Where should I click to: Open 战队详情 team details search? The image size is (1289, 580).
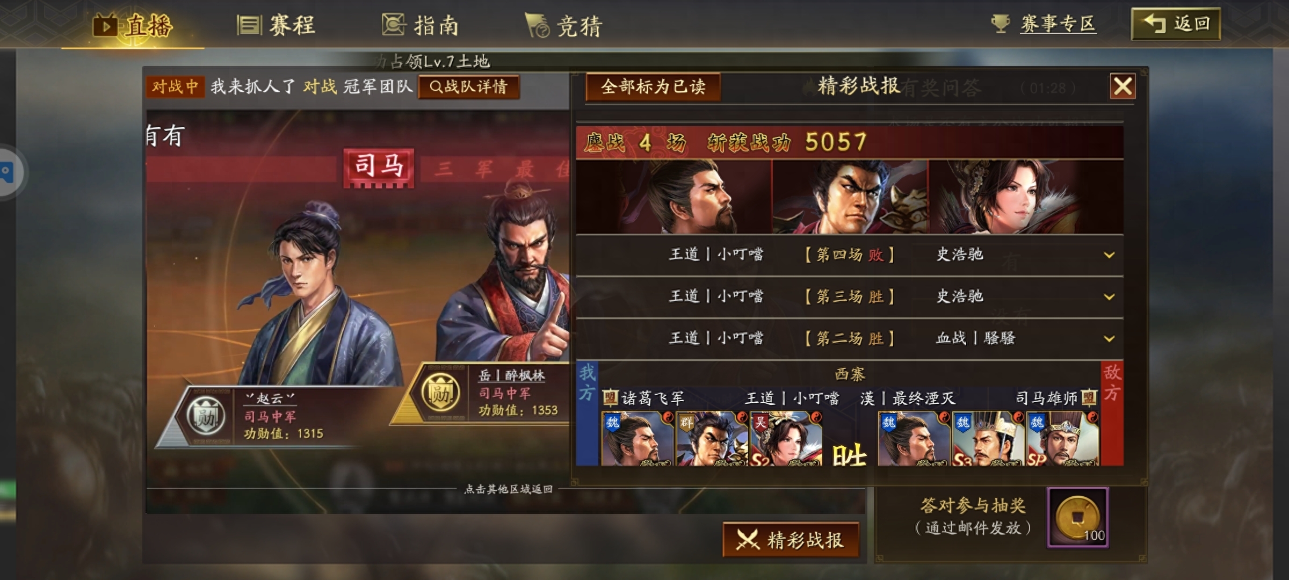click(469, 86)
